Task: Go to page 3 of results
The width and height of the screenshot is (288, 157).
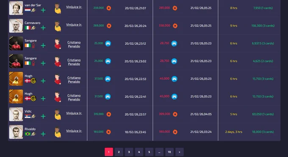Action: [129, 152]
